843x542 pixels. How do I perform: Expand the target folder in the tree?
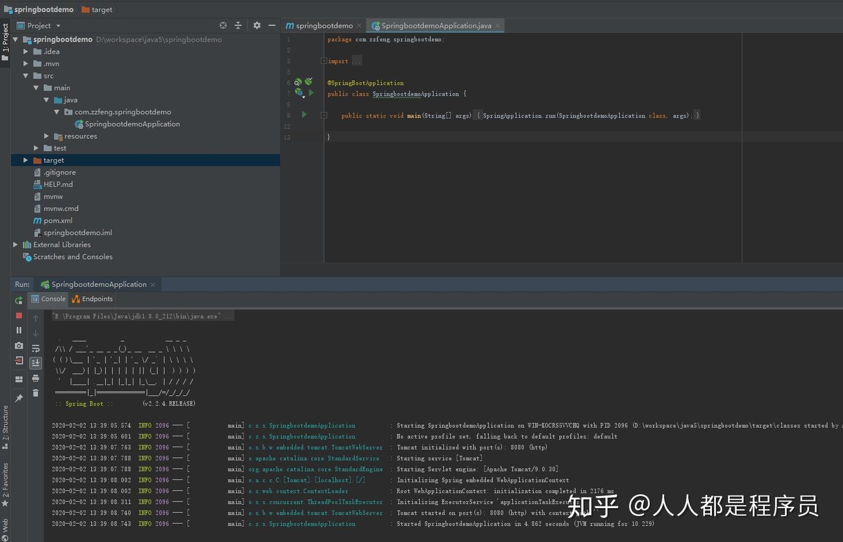pos(25,160)
